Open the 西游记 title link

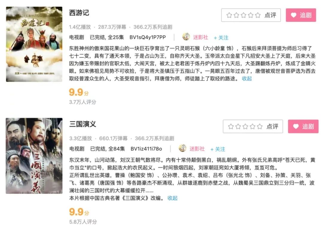click(79, 13)
